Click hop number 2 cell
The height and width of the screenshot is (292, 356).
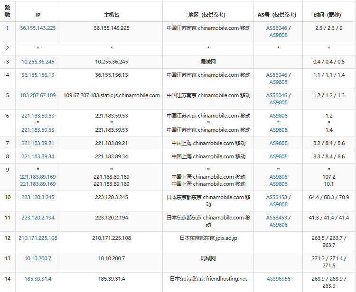[8, 48]
